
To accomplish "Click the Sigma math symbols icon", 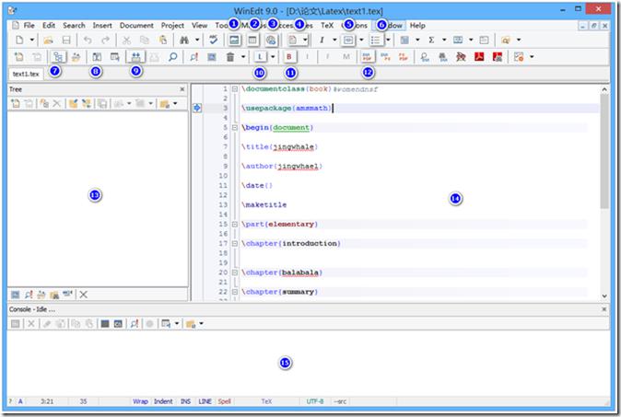I will coord(431,40).
